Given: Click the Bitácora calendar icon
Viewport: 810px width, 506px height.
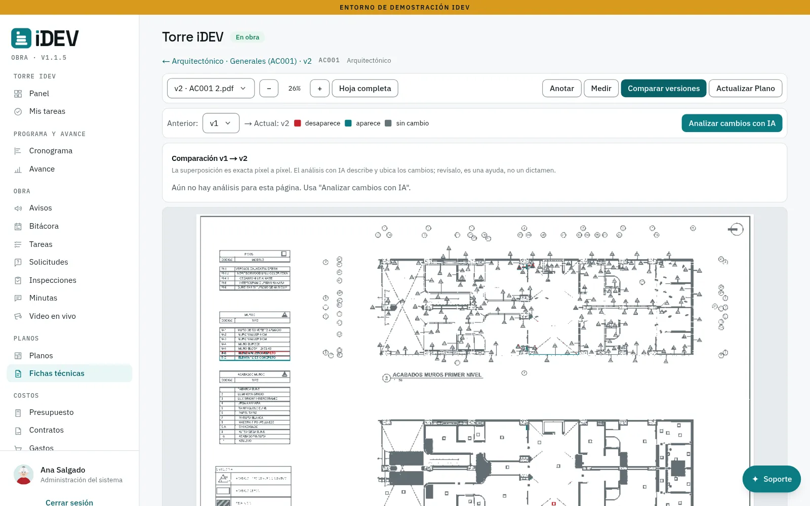Looking at the screenshot, I should [x=18, y=226].
